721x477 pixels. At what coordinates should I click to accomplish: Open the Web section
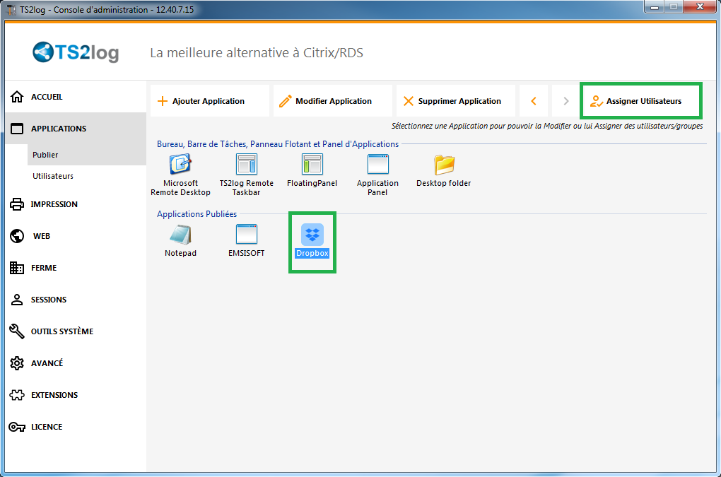coord(76,236)
